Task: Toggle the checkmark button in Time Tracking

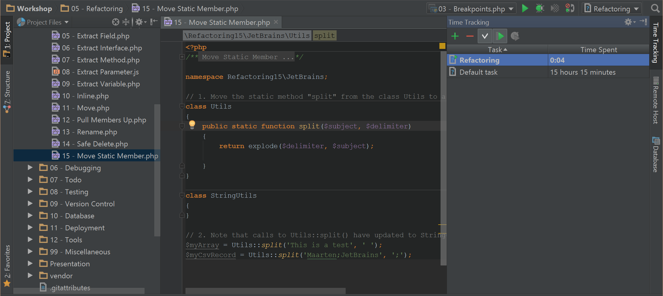Action: 485,36
